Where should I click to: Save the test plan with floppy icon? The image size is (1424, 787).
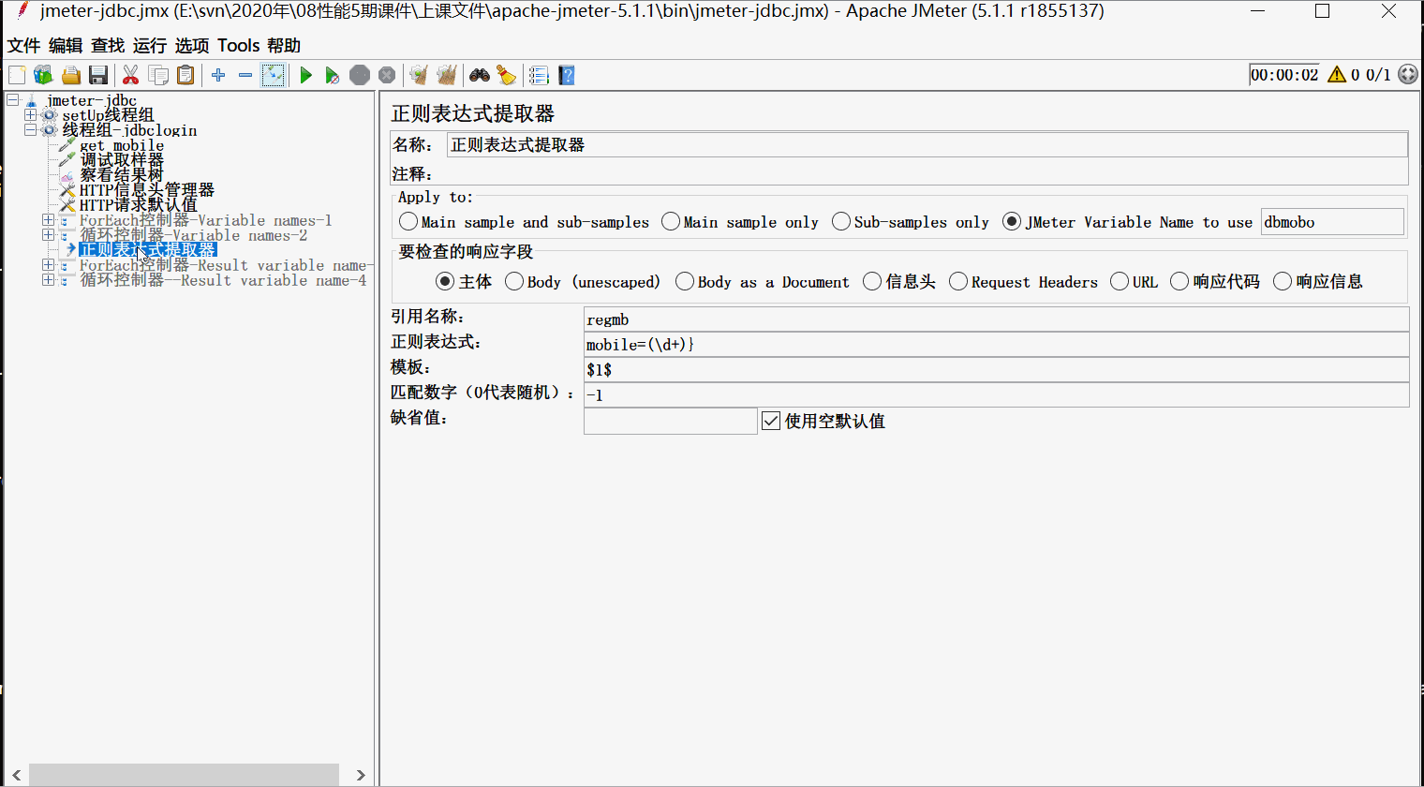pos(98,75)
